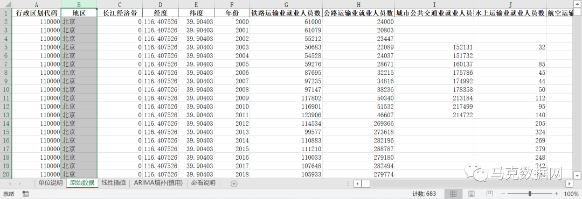Switch to ARIMA填补(慎用) sheet tab

[x=158, y=183]
